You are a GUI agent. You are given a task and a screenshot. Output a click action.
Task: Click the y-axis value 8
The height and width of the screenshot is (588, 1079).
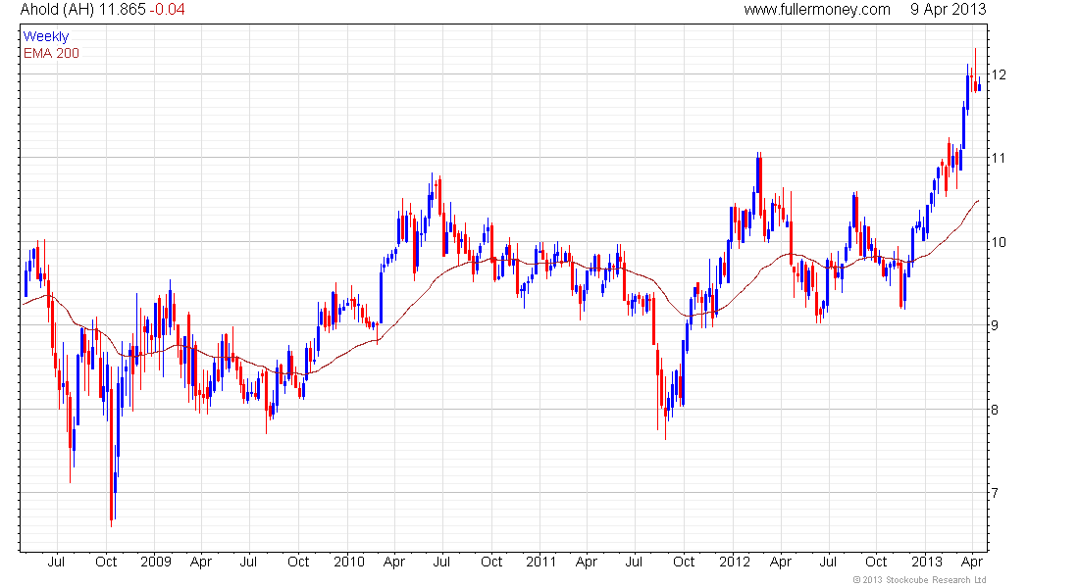[x=995, y=410]
